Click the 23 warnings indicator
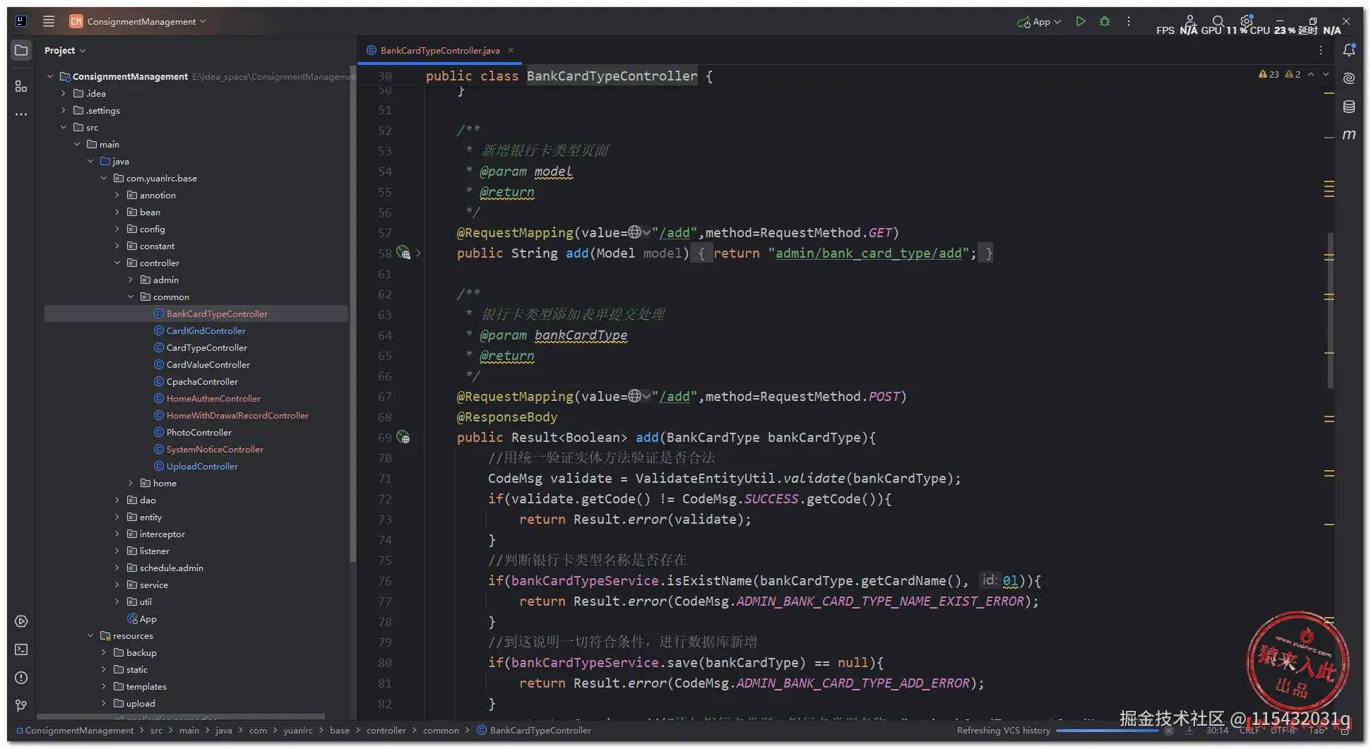 (1269, 74)
